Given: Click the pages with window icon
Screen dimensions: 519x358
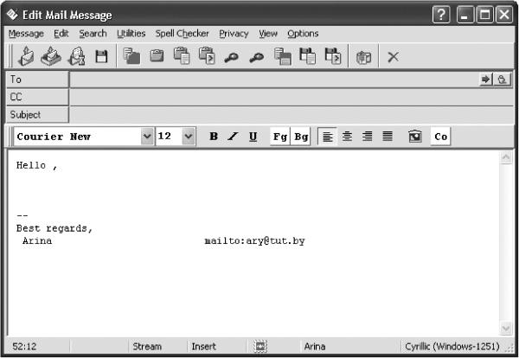Looking at the screenshot, I should [x=282, y=56].
